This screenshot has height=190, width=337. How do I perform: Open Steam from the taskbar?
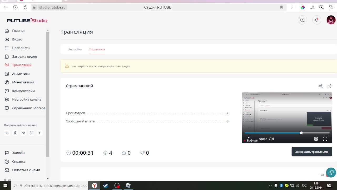pyautogui.click(x=106, y=186)
